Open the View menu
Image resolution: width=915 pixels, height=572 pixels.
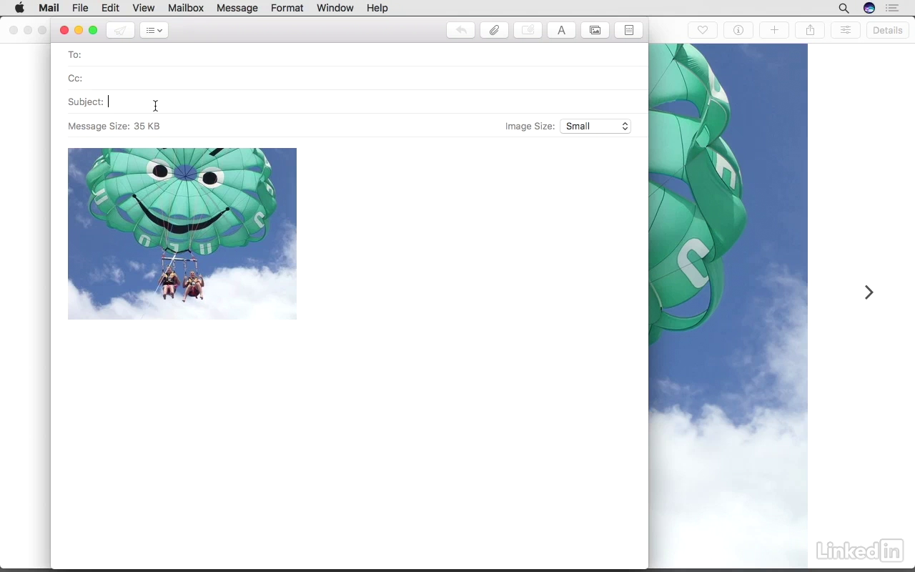144,8
